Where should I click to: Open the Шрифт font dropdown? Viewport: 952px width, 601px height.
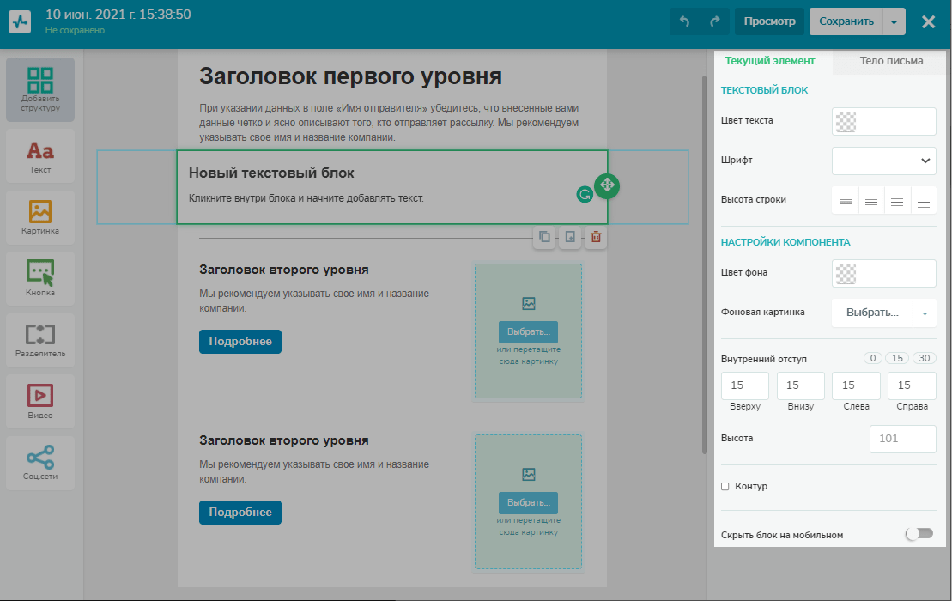pyautogui.click(x=884, y=161)
